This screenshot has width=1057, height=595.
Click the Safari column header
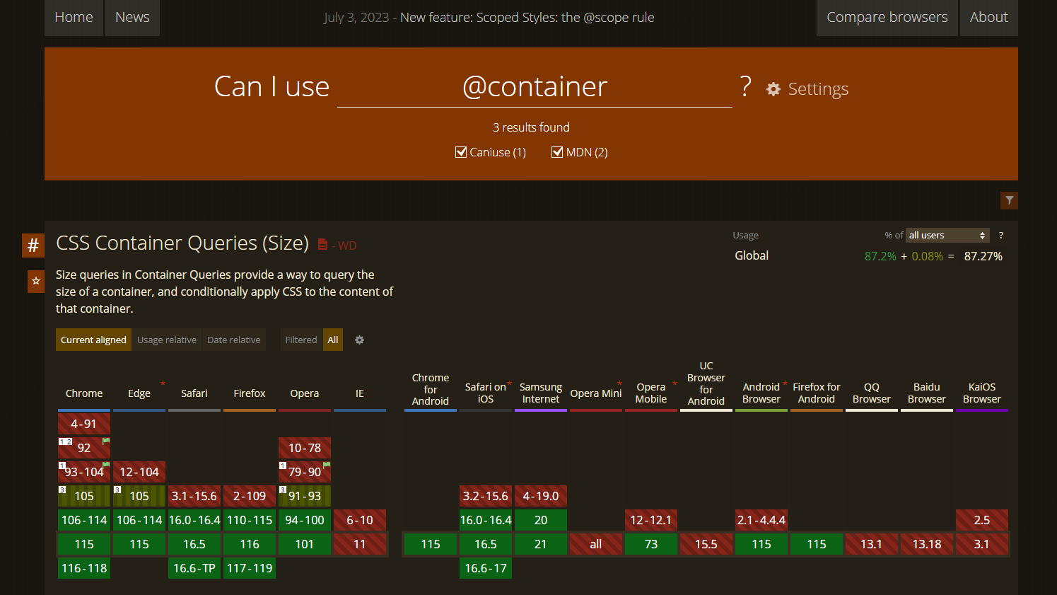pos(194,393)
